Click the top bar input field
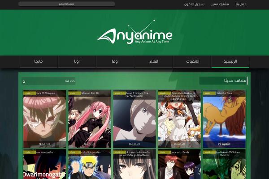Screen dimensions: 269x179 (x=66, y=4)
